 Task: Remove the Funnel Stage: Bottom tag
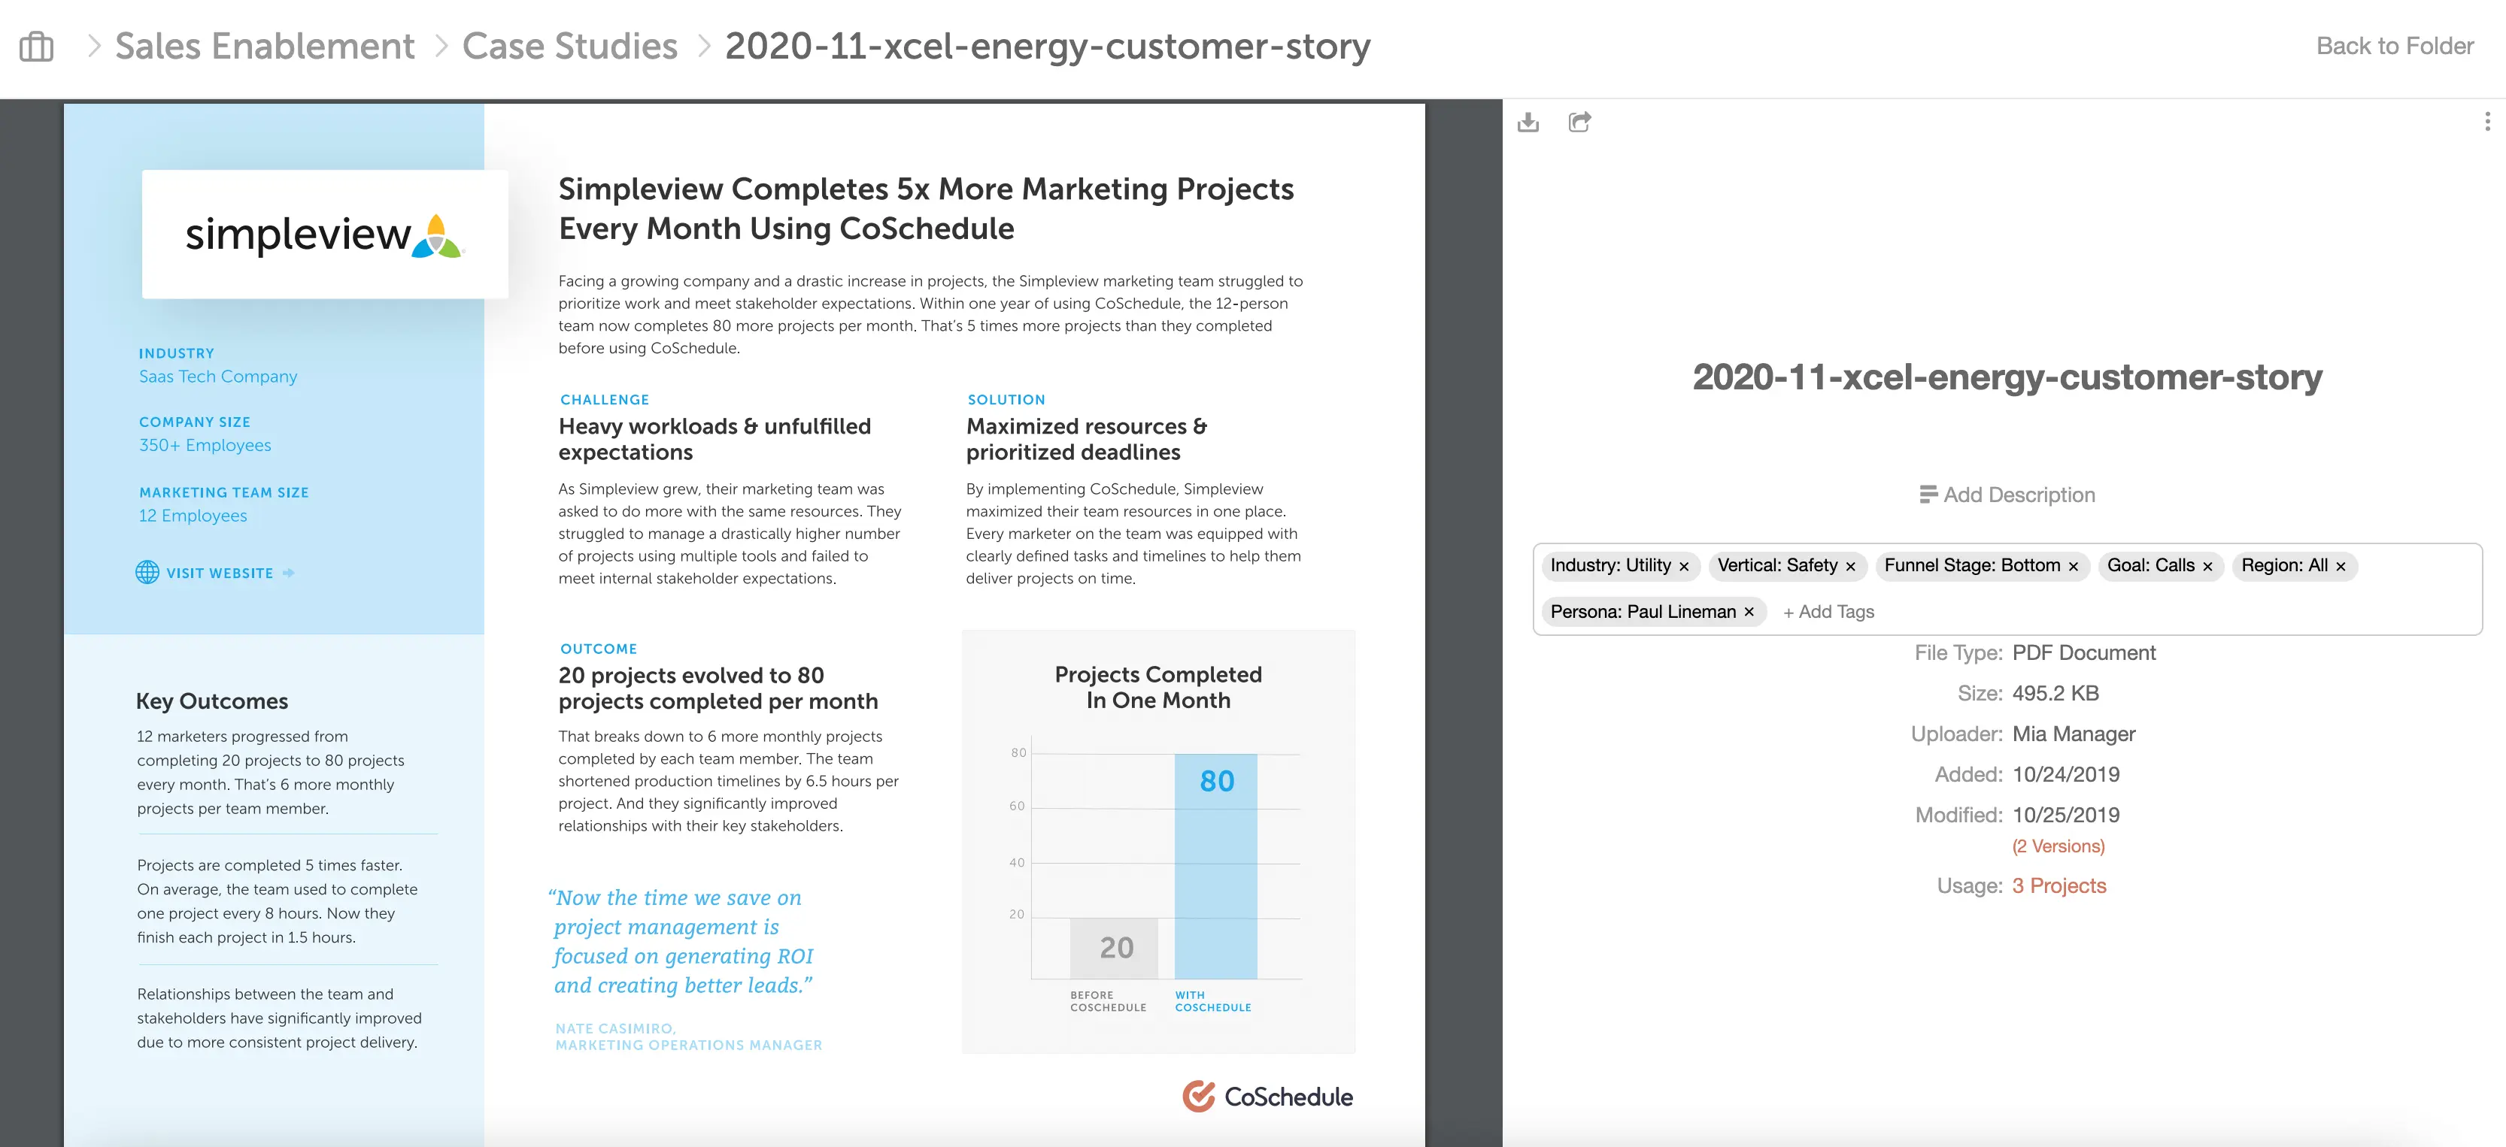pos(2073,567)
